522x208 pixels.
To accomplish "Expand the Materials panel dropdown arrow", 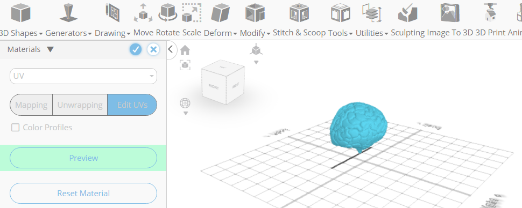I will [x=50, y=49].
